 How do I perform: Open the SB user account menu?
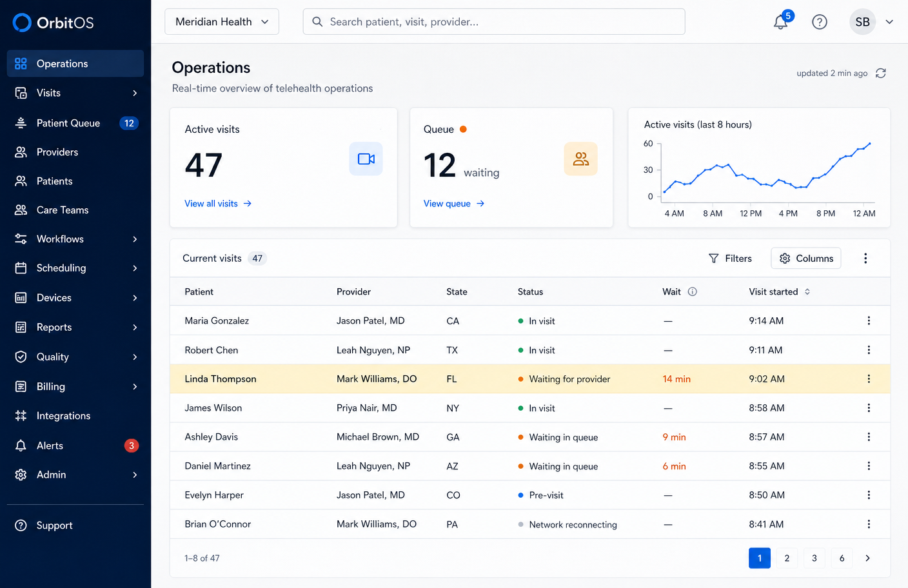coord(872,22)
